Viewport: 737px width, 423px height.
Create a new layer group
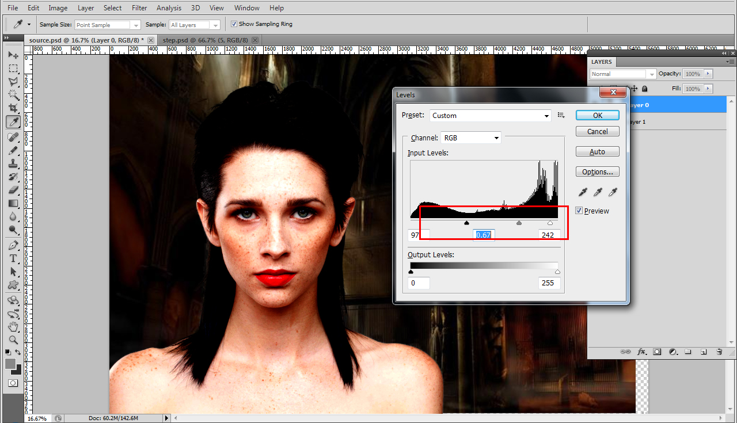[x=688, y=352]
